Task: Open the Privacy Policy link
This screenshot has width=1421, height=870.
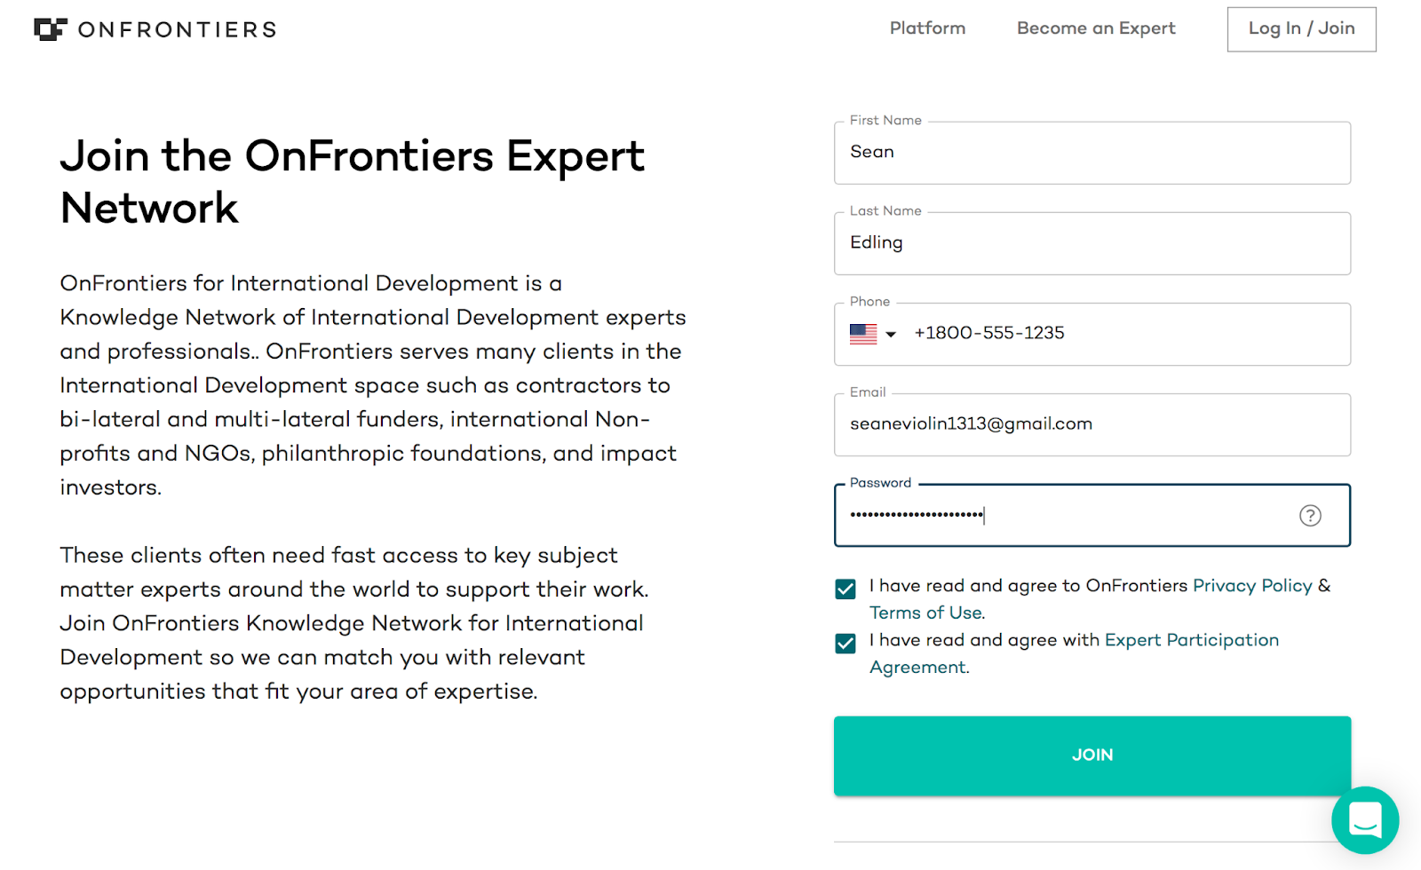Action: click(1252, 586)
